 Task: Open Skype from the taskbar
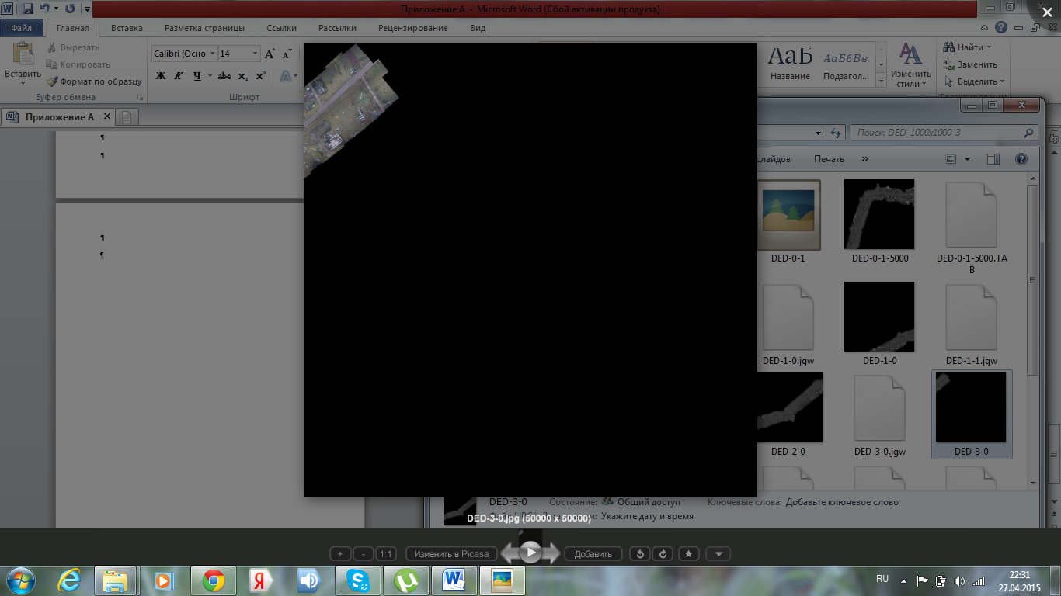pyautogui.click(x=358, y=580)
